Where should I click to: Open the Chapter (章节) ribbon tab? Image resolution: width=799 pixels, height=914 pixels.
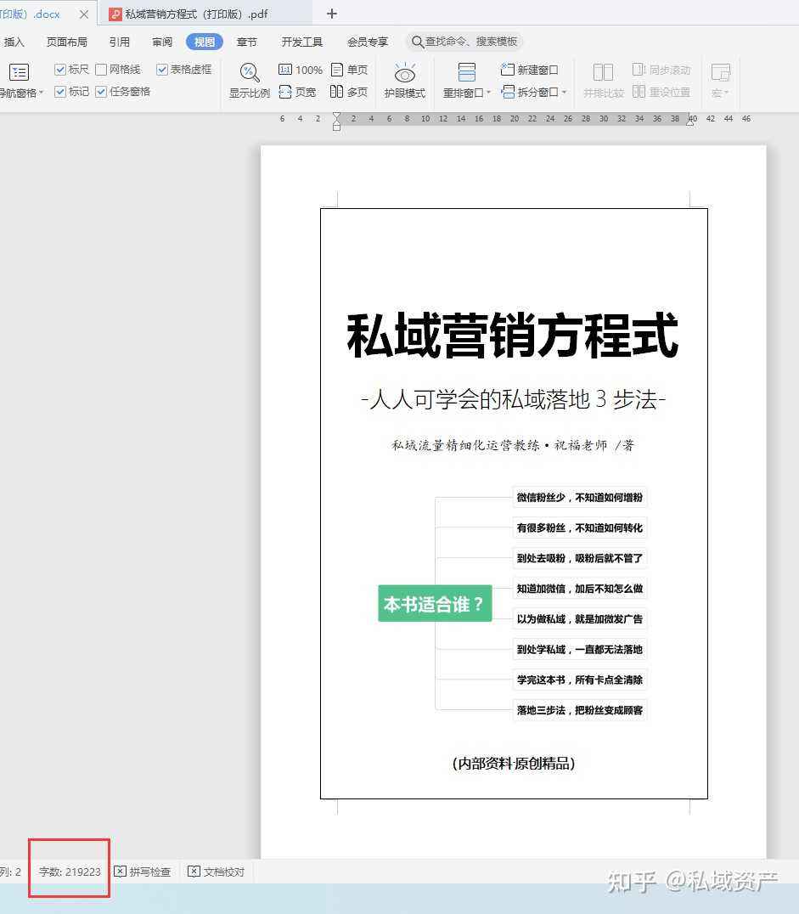tap(246, 42)
